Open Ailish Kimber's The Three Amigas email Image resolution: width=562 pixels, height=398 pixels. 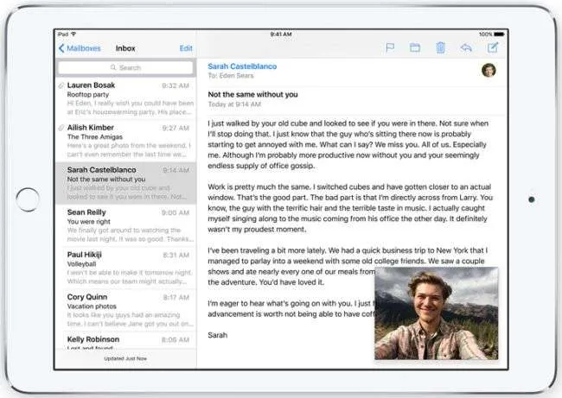pos(126,141)
